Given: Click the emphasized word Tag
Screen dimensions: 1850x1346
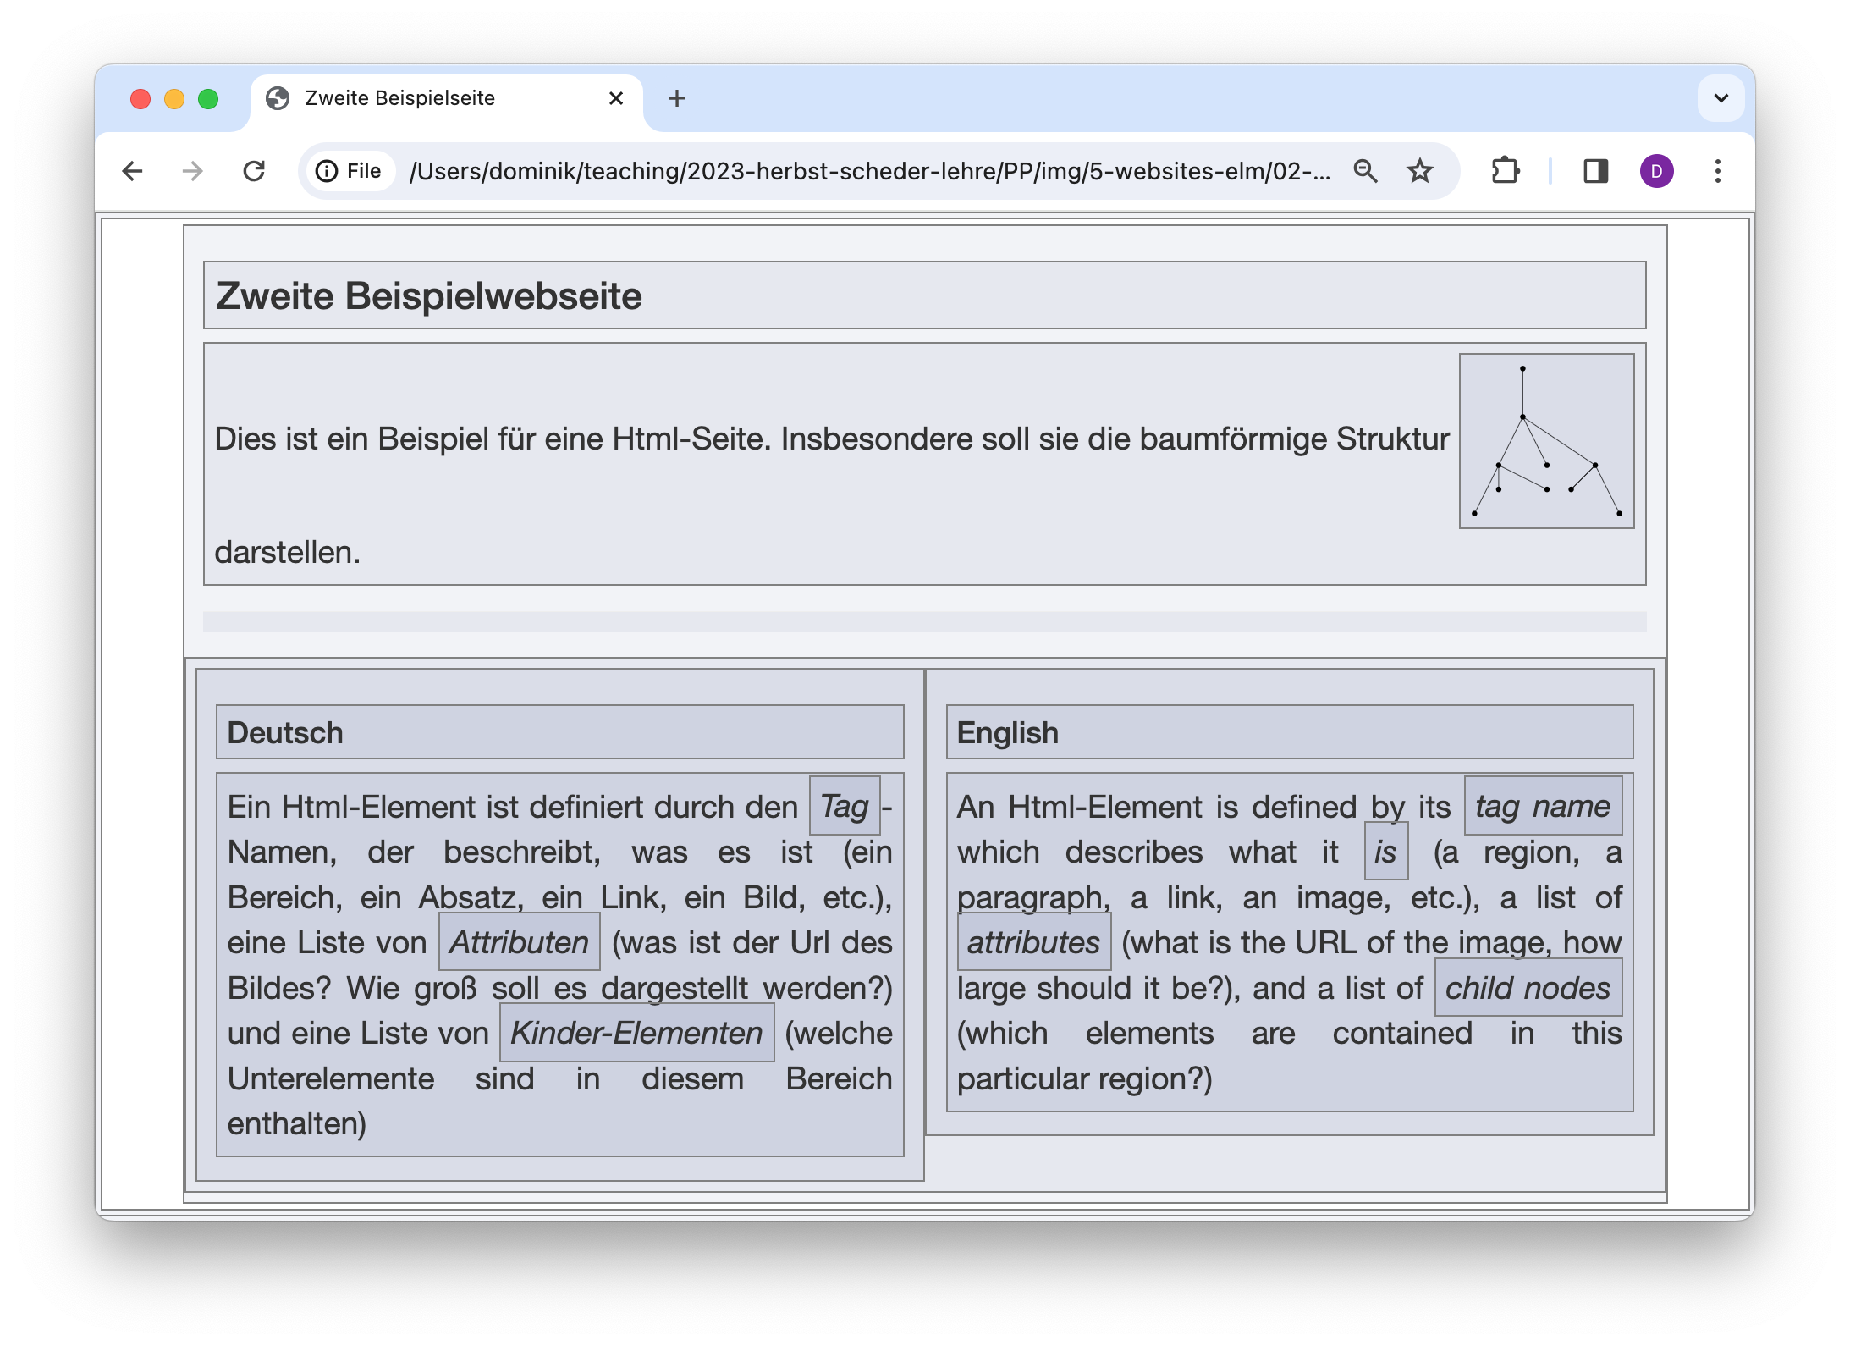Looking at the screenshot, I should pos(845,806).
